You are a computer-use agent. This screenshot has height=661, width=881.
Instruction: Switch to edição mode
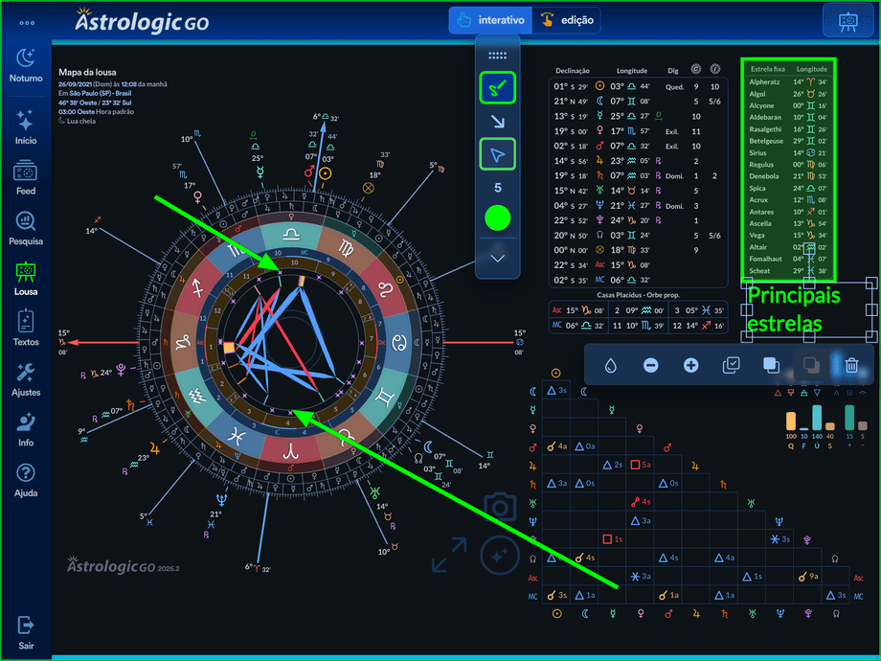click(x=566, y=20)
